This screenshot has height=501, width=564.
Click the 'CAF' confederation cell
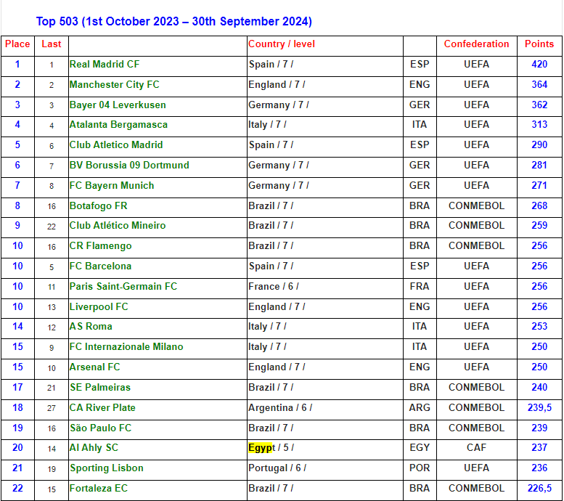(x=476, y=448)
